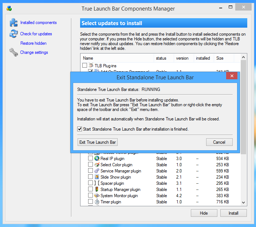
Task: Open the Installed components link
Action: 39,23
